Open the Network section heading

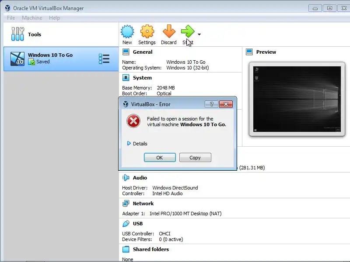pyautogui.click(x=143, y=203)
